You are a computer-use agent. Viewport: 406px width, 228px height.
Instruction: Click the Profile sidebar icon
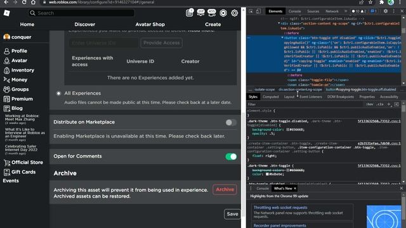(x=6, y=51)
